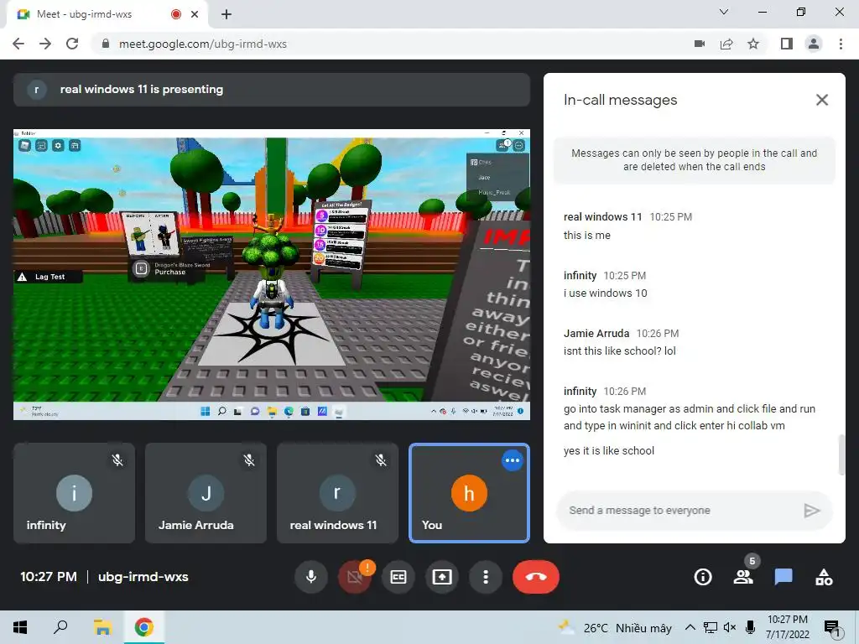Reload the Meet page
Screen dimensions: 859x644
pyautogui.click(x=72, y=44)
